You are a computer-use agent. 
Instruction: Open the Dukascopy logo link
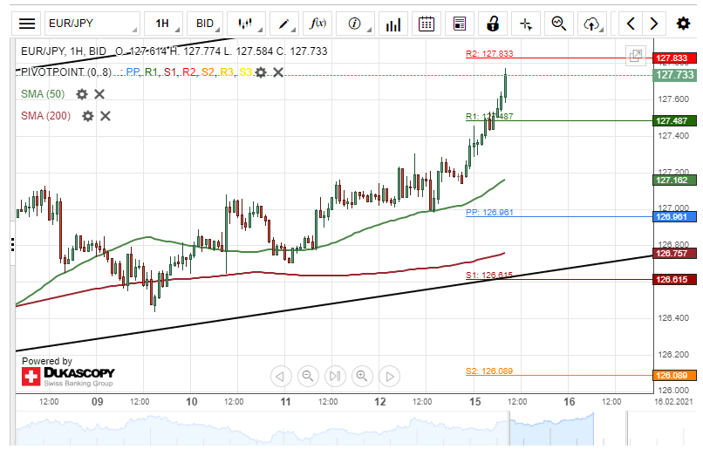point(68,377)
